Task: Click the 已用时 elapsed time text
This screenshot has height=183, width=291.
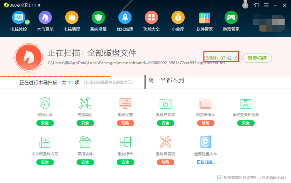Action: pos(221,58)
